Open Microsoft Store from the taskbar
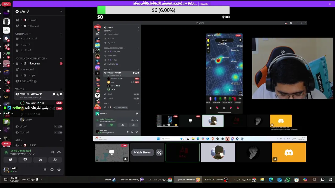The image size is (335, 188). pos(297,180)
